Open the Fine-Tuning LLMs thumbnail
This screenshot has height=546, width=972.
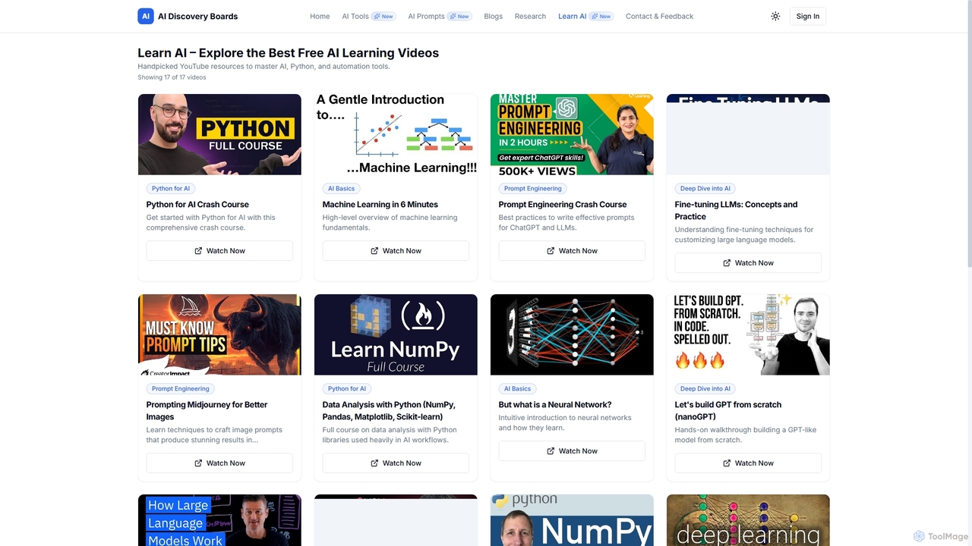pos(748,134)
